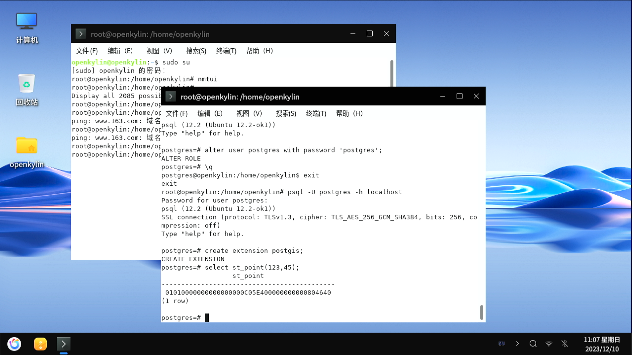Viewport: 632px width, 355px height.
Task: Click the 'alter user postgres with password' line
Action: (272, 150)
